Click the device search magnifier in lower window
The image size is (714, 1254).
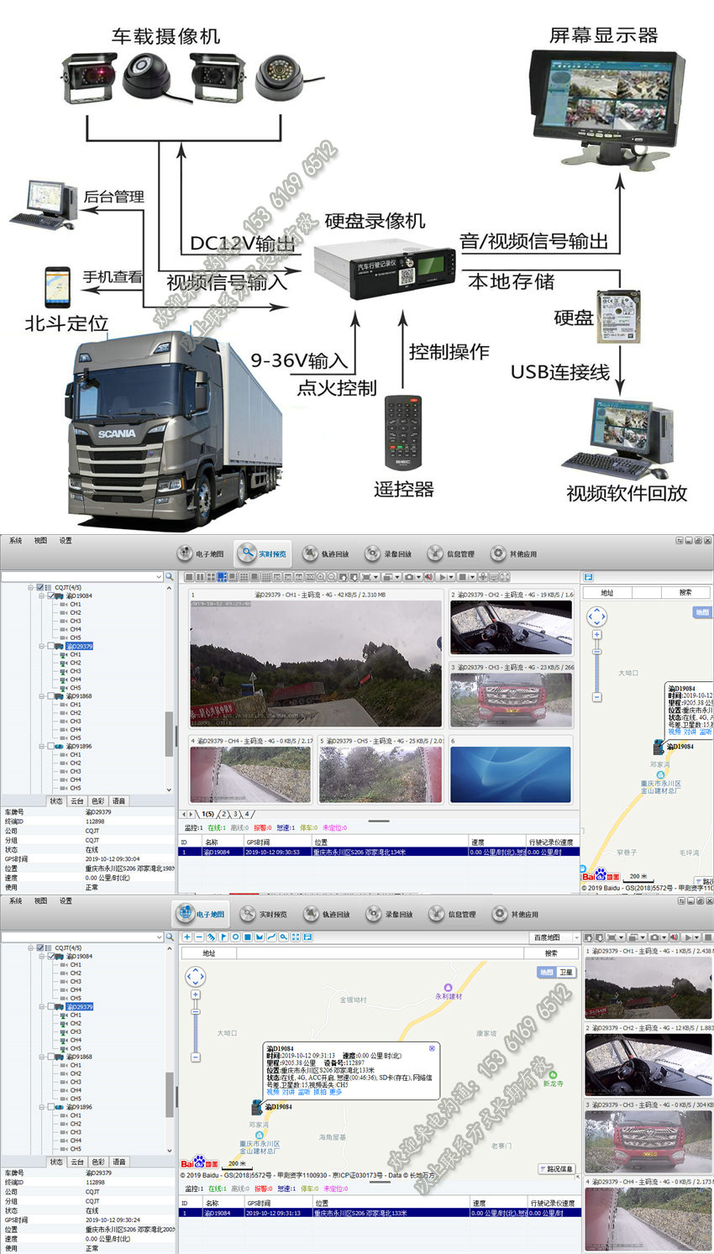point(170,937)
